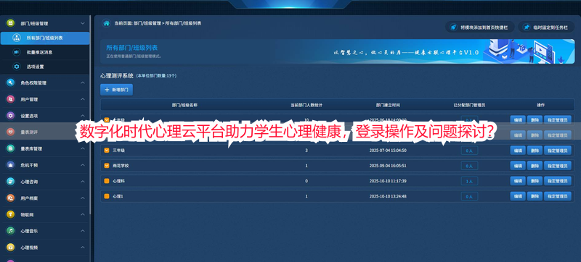Click the 物联网 yellow icon
Image resolution: width=581 pixels, height=262 pixels.
(10, 214)
